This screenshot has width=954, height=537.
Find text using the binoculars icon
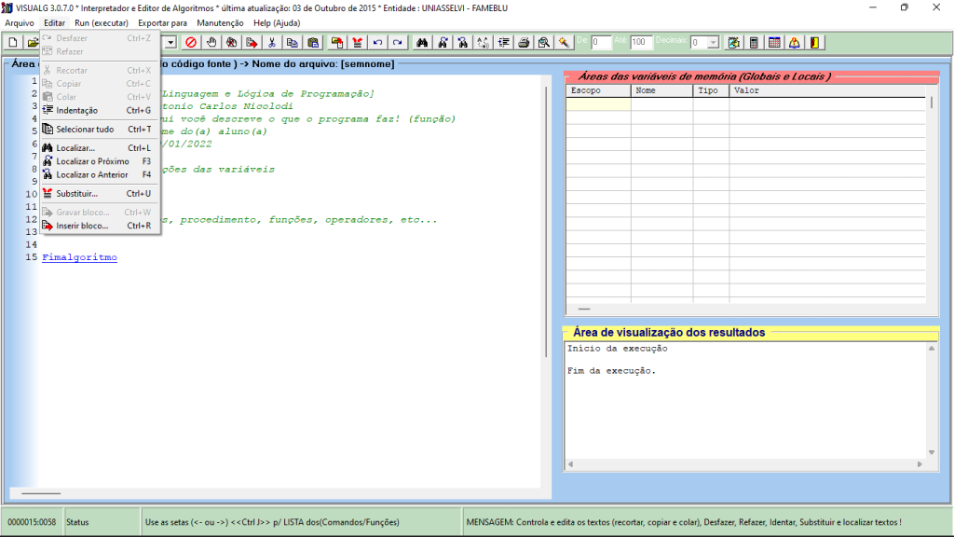421,42
